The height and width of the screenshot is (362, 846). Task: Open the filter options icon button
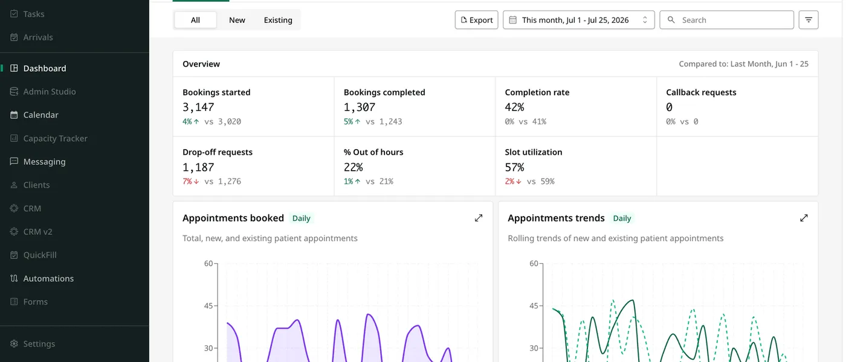pyautogui.click(x=809, y=20)
